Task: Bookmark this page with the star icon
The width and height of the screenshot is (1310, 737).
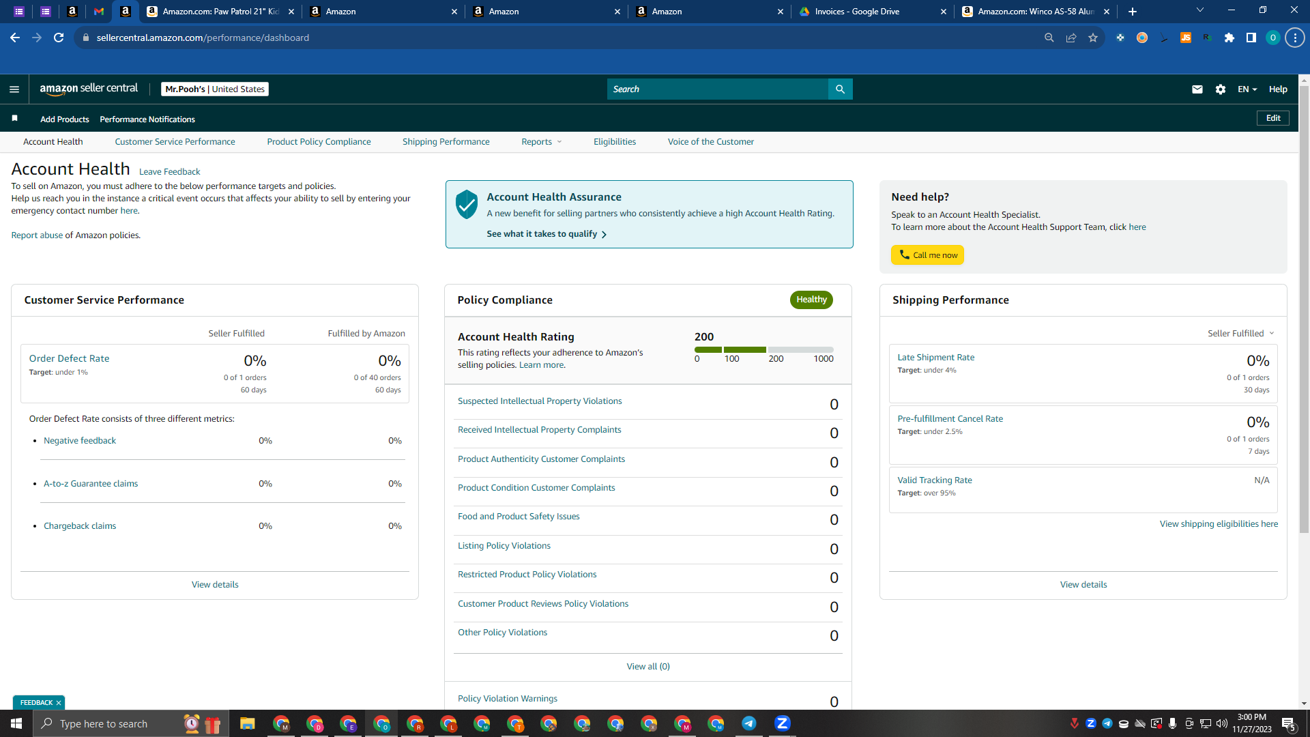Action: pyautogui.click(x=1093, y=38)
